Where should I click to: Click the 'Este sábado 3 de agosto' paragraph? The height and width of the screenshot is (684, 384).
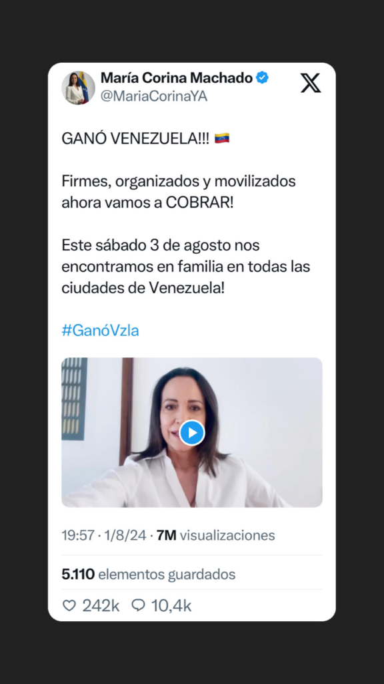coord(186,267)
